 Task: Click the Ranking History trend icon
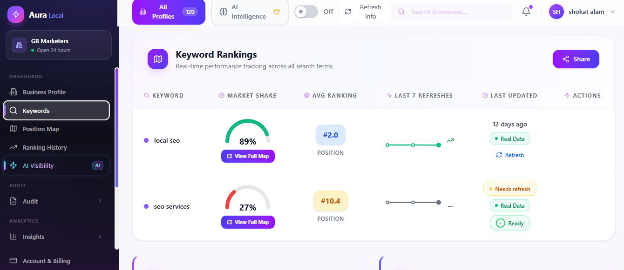[x=14, y=147]
